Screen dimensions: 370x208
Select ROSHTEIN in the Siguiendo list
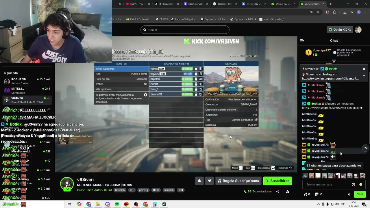click(27, 81)
